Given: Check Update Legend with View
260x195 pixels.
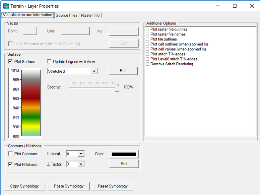Looking at the screenshot, I should [49, 62].
